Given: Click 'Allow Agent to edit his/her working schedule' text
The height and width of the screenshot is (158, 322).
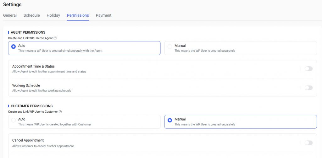Looking at the screenshot, I should pyautogui.click(x=42, y=91).
